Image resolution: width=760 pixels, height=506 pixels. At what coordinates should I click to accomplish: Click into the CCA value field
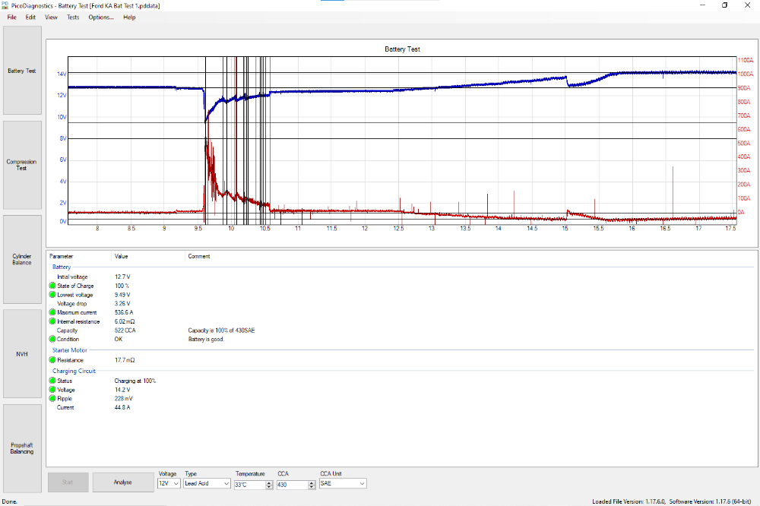[290, 483]
